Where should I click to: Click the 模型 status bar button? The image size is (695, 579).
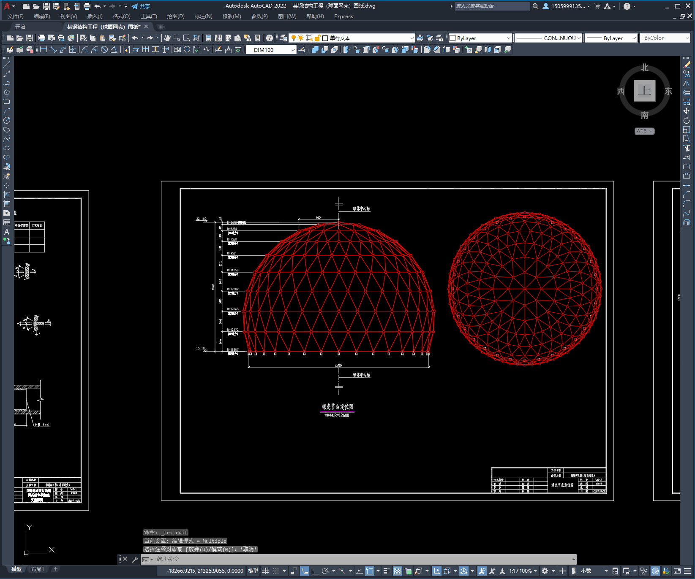(253, 571)
